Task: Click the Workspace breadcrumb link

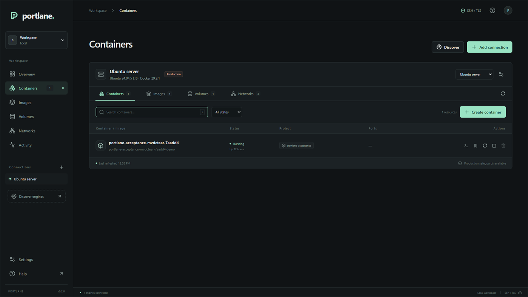Action: pyautogui.click(x=98, y=11)
